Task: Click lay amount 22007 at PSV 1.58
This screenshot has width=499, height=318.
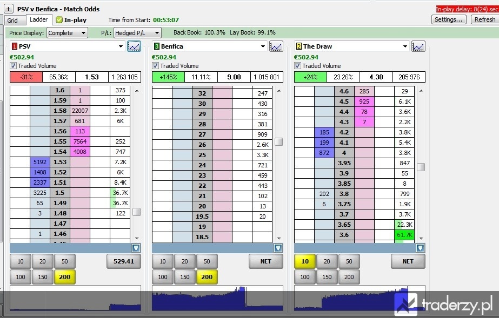Action: (80, 111)
